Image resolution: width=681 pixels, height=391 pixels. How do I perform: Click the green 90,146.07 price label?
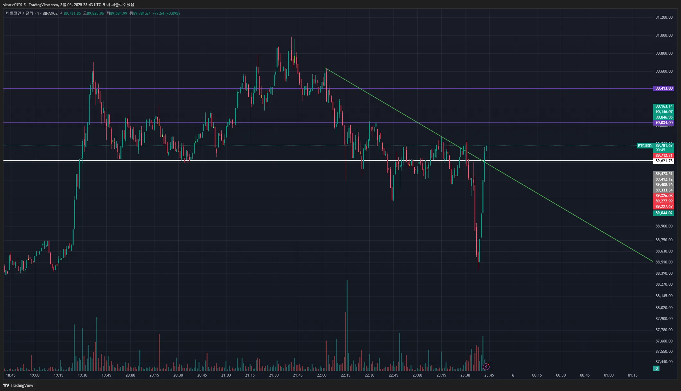664,112
